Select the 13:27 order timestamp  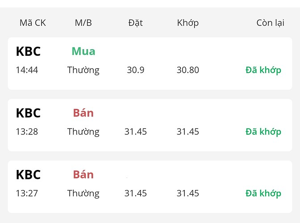[27, 193]
